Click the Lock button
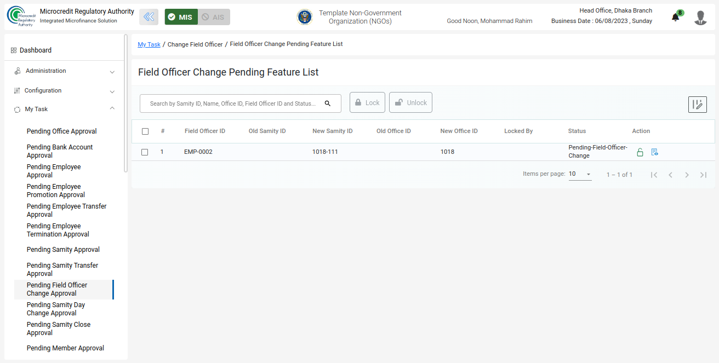The width and height of the screenshot is (719, 363). (367, 102)
